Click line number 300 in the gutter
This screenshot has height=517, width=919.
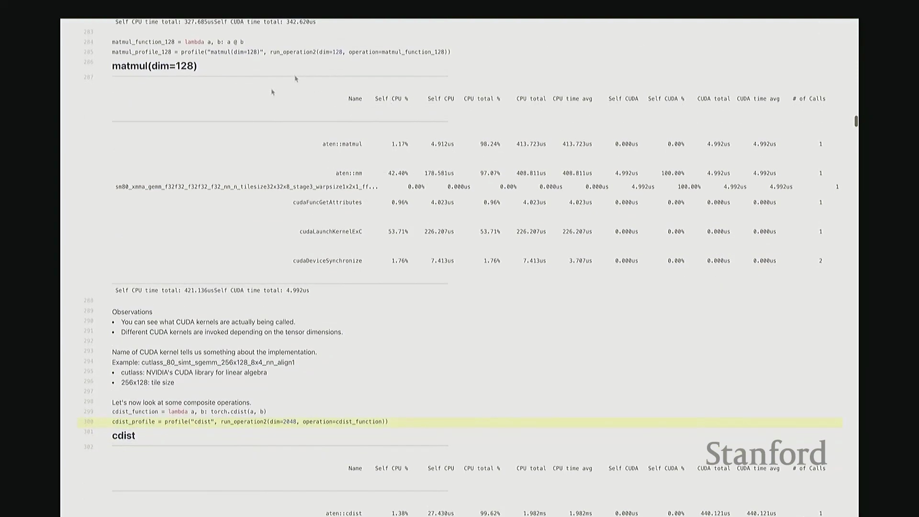89,422
